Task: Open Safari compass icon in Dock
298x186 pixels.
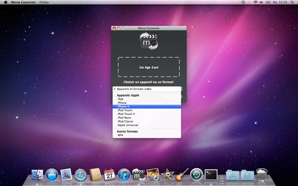Action: pyautogui.click(x=80, y=175)
